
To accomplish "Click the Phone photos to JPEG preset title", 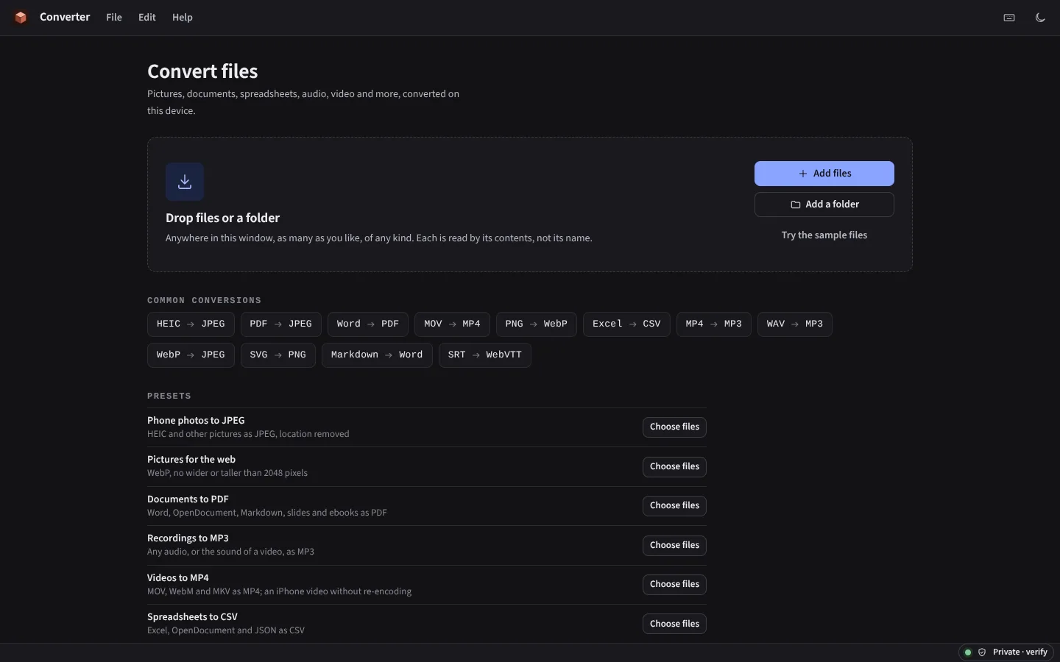I will point(196,421).
